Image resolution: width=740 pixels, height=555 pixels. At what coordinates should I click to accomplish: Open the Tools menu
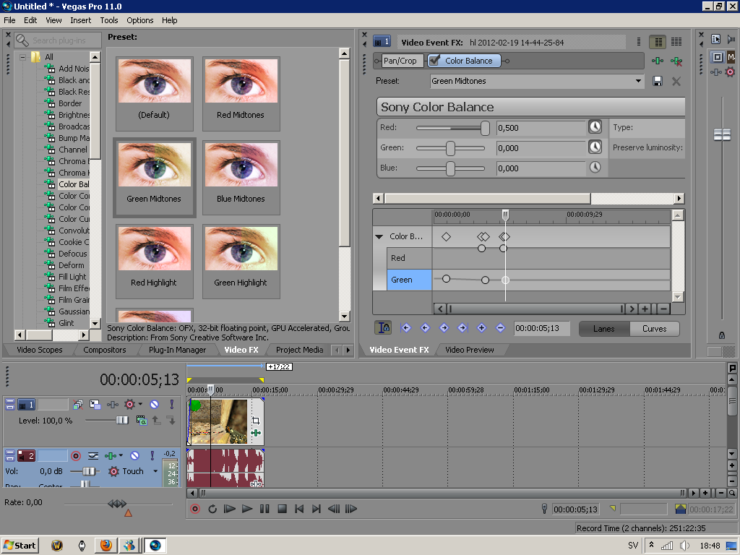point(108,20)
